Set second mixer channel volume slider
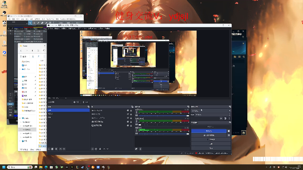 pyautogui.click(x=164, y=125)
